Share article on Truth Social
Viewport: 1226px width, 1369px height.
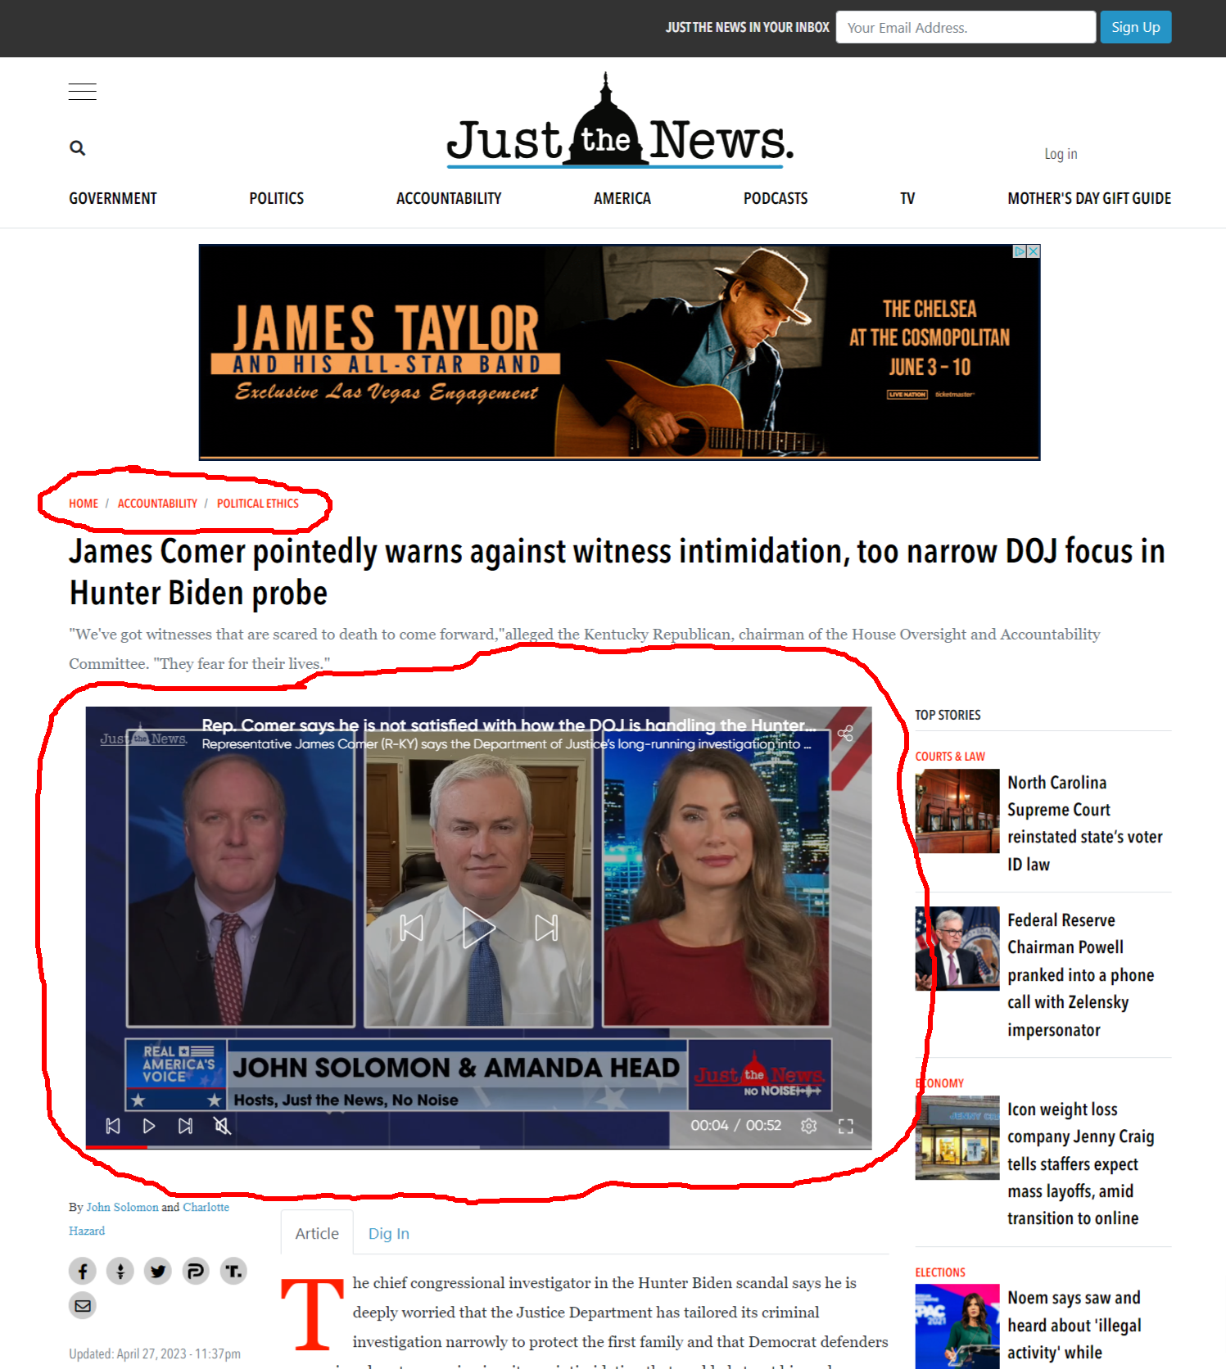pyautogui.click(x=233, y=1271)
